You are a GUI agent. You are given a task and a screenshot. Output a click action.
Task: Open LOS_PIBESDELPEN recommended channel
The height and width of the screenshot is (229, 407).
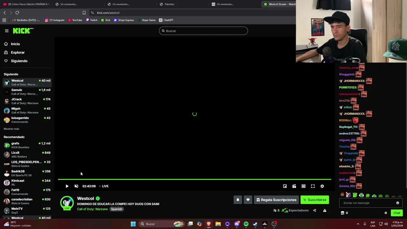[x=27, y=164]
